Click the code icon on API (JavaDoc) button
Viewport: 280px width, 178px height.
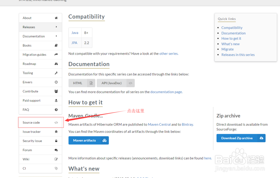[130, 83]
